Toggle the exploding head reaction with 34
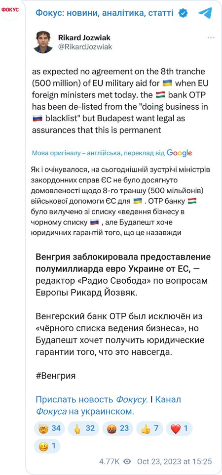Viewport: 222px width, 475px height. [x=49, y=429]
